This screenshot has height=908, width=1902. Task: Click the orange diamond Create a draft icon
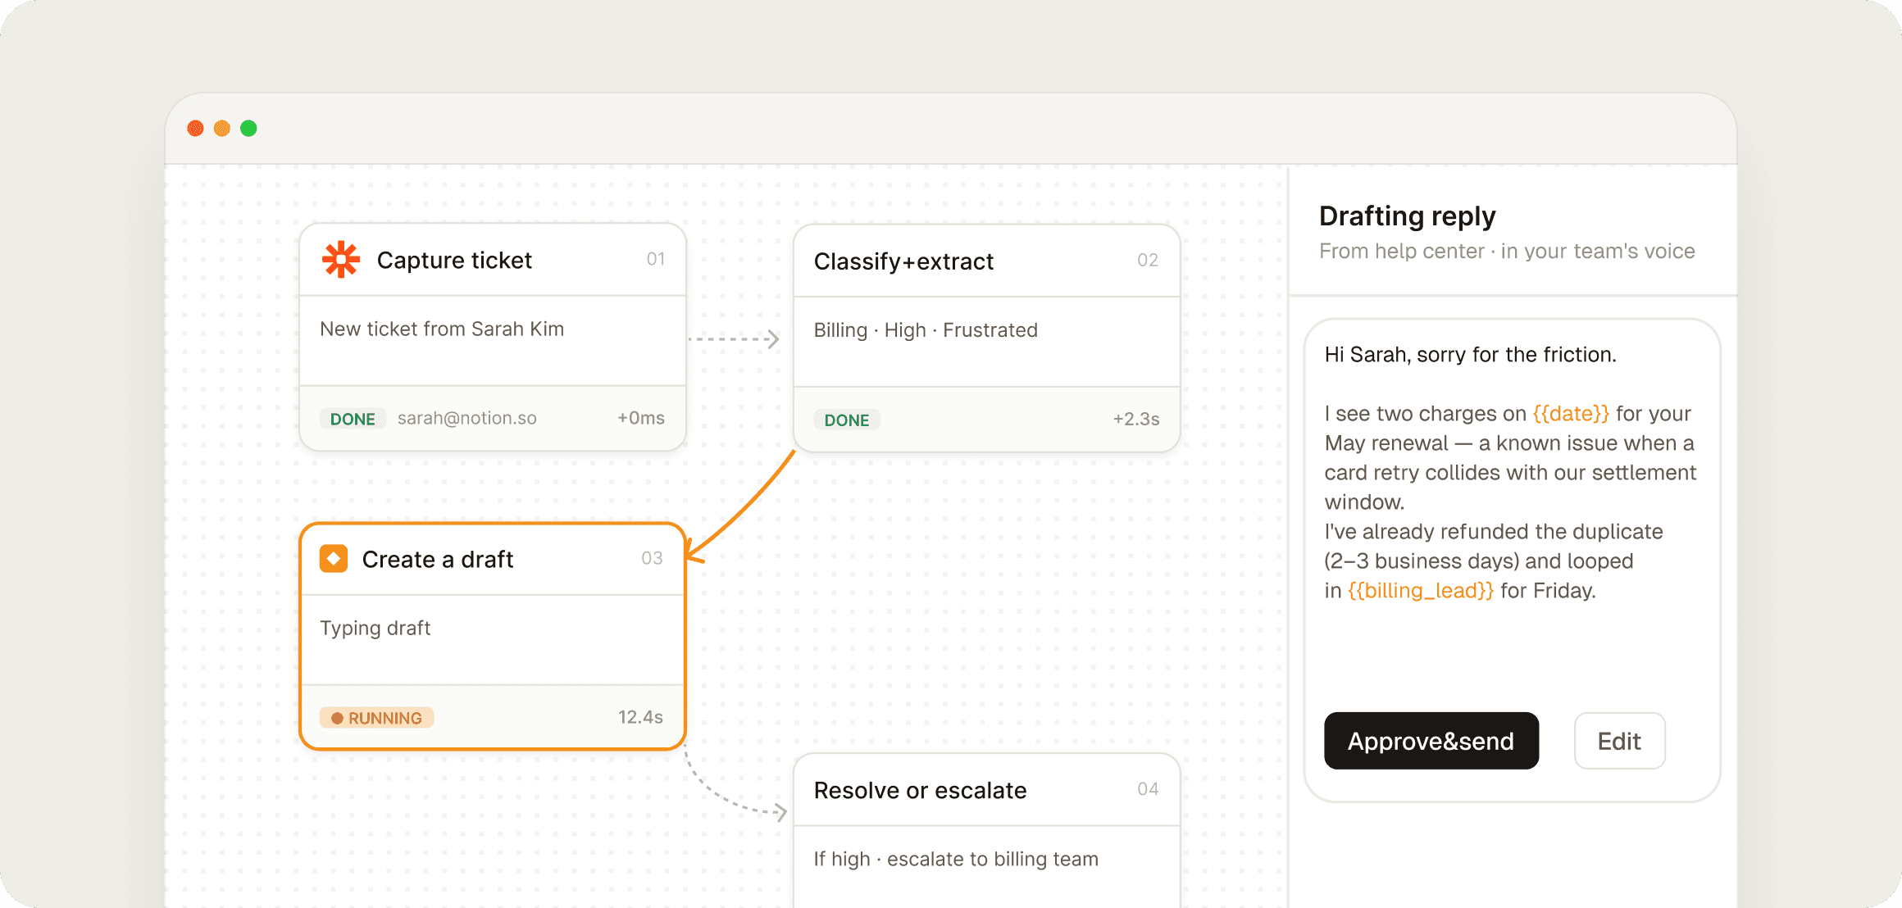point(334,558)
